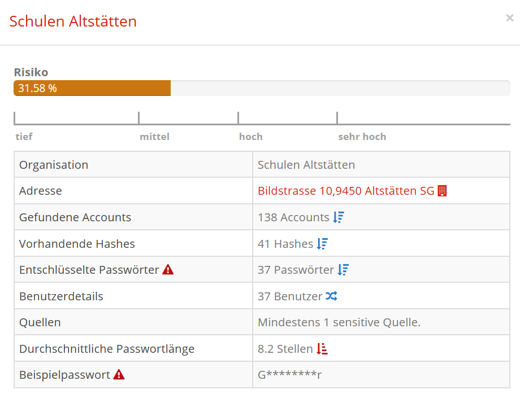The image size is (520, 394).
Task: Click sort icon beside 37 Passwörter
Action: pos(343,270)
